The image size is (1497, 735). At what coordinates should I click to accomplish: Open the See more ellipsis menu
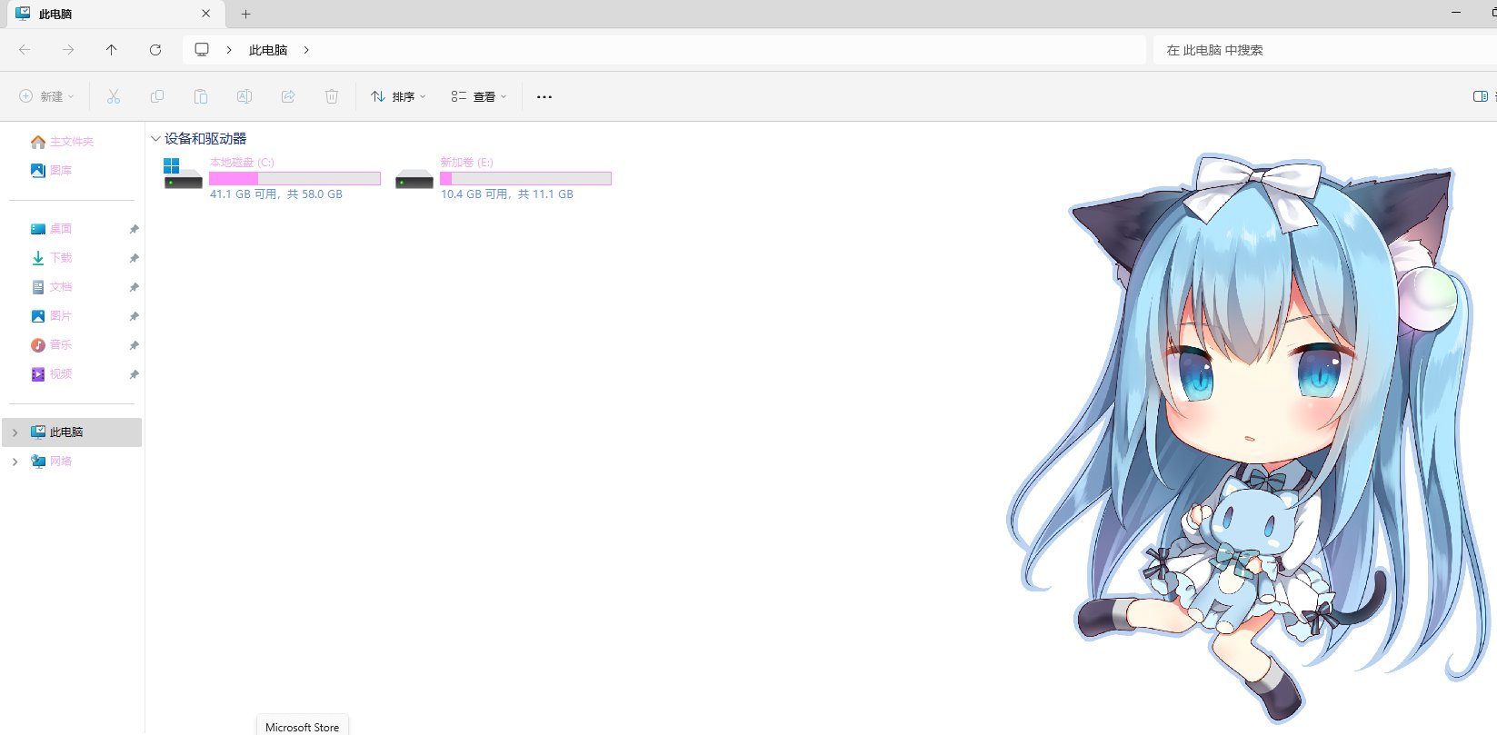544,96
